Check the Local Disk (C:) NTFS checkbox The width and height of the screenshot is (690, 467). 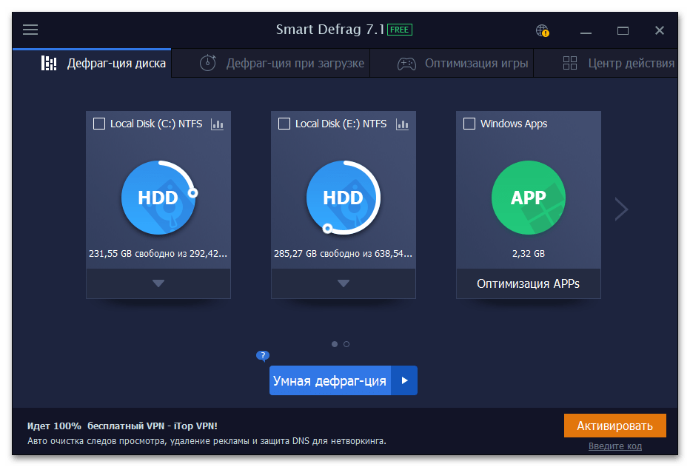coord(99,124)
